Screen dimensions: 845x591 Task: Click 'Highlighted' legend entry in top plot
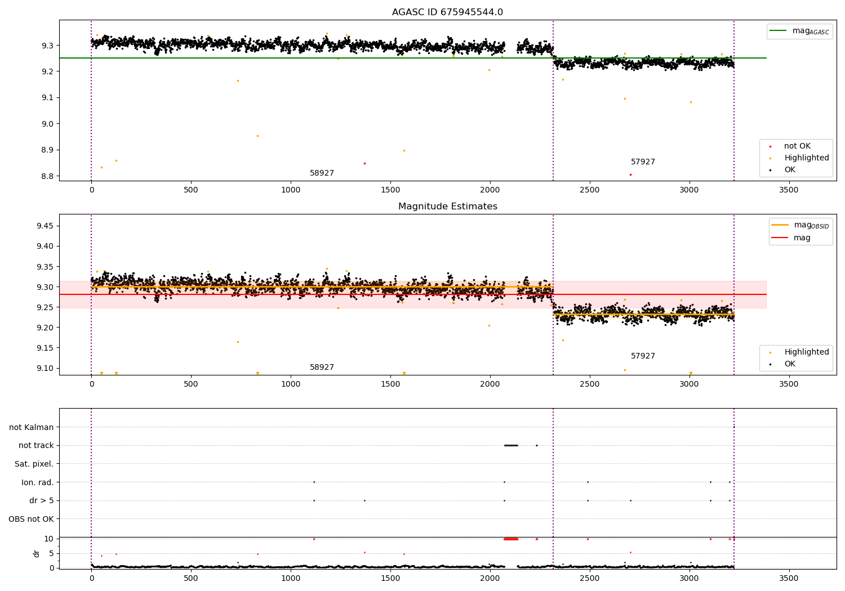tap(799, 158)
